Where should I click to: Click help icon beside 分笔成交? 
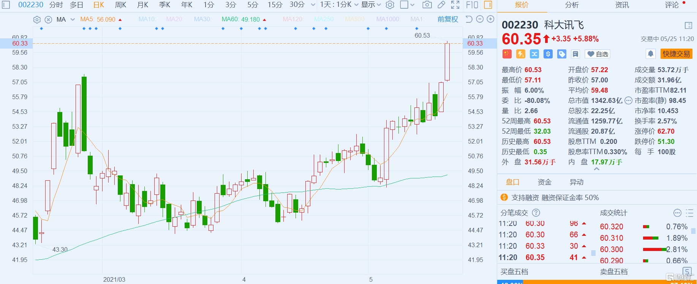536,213
